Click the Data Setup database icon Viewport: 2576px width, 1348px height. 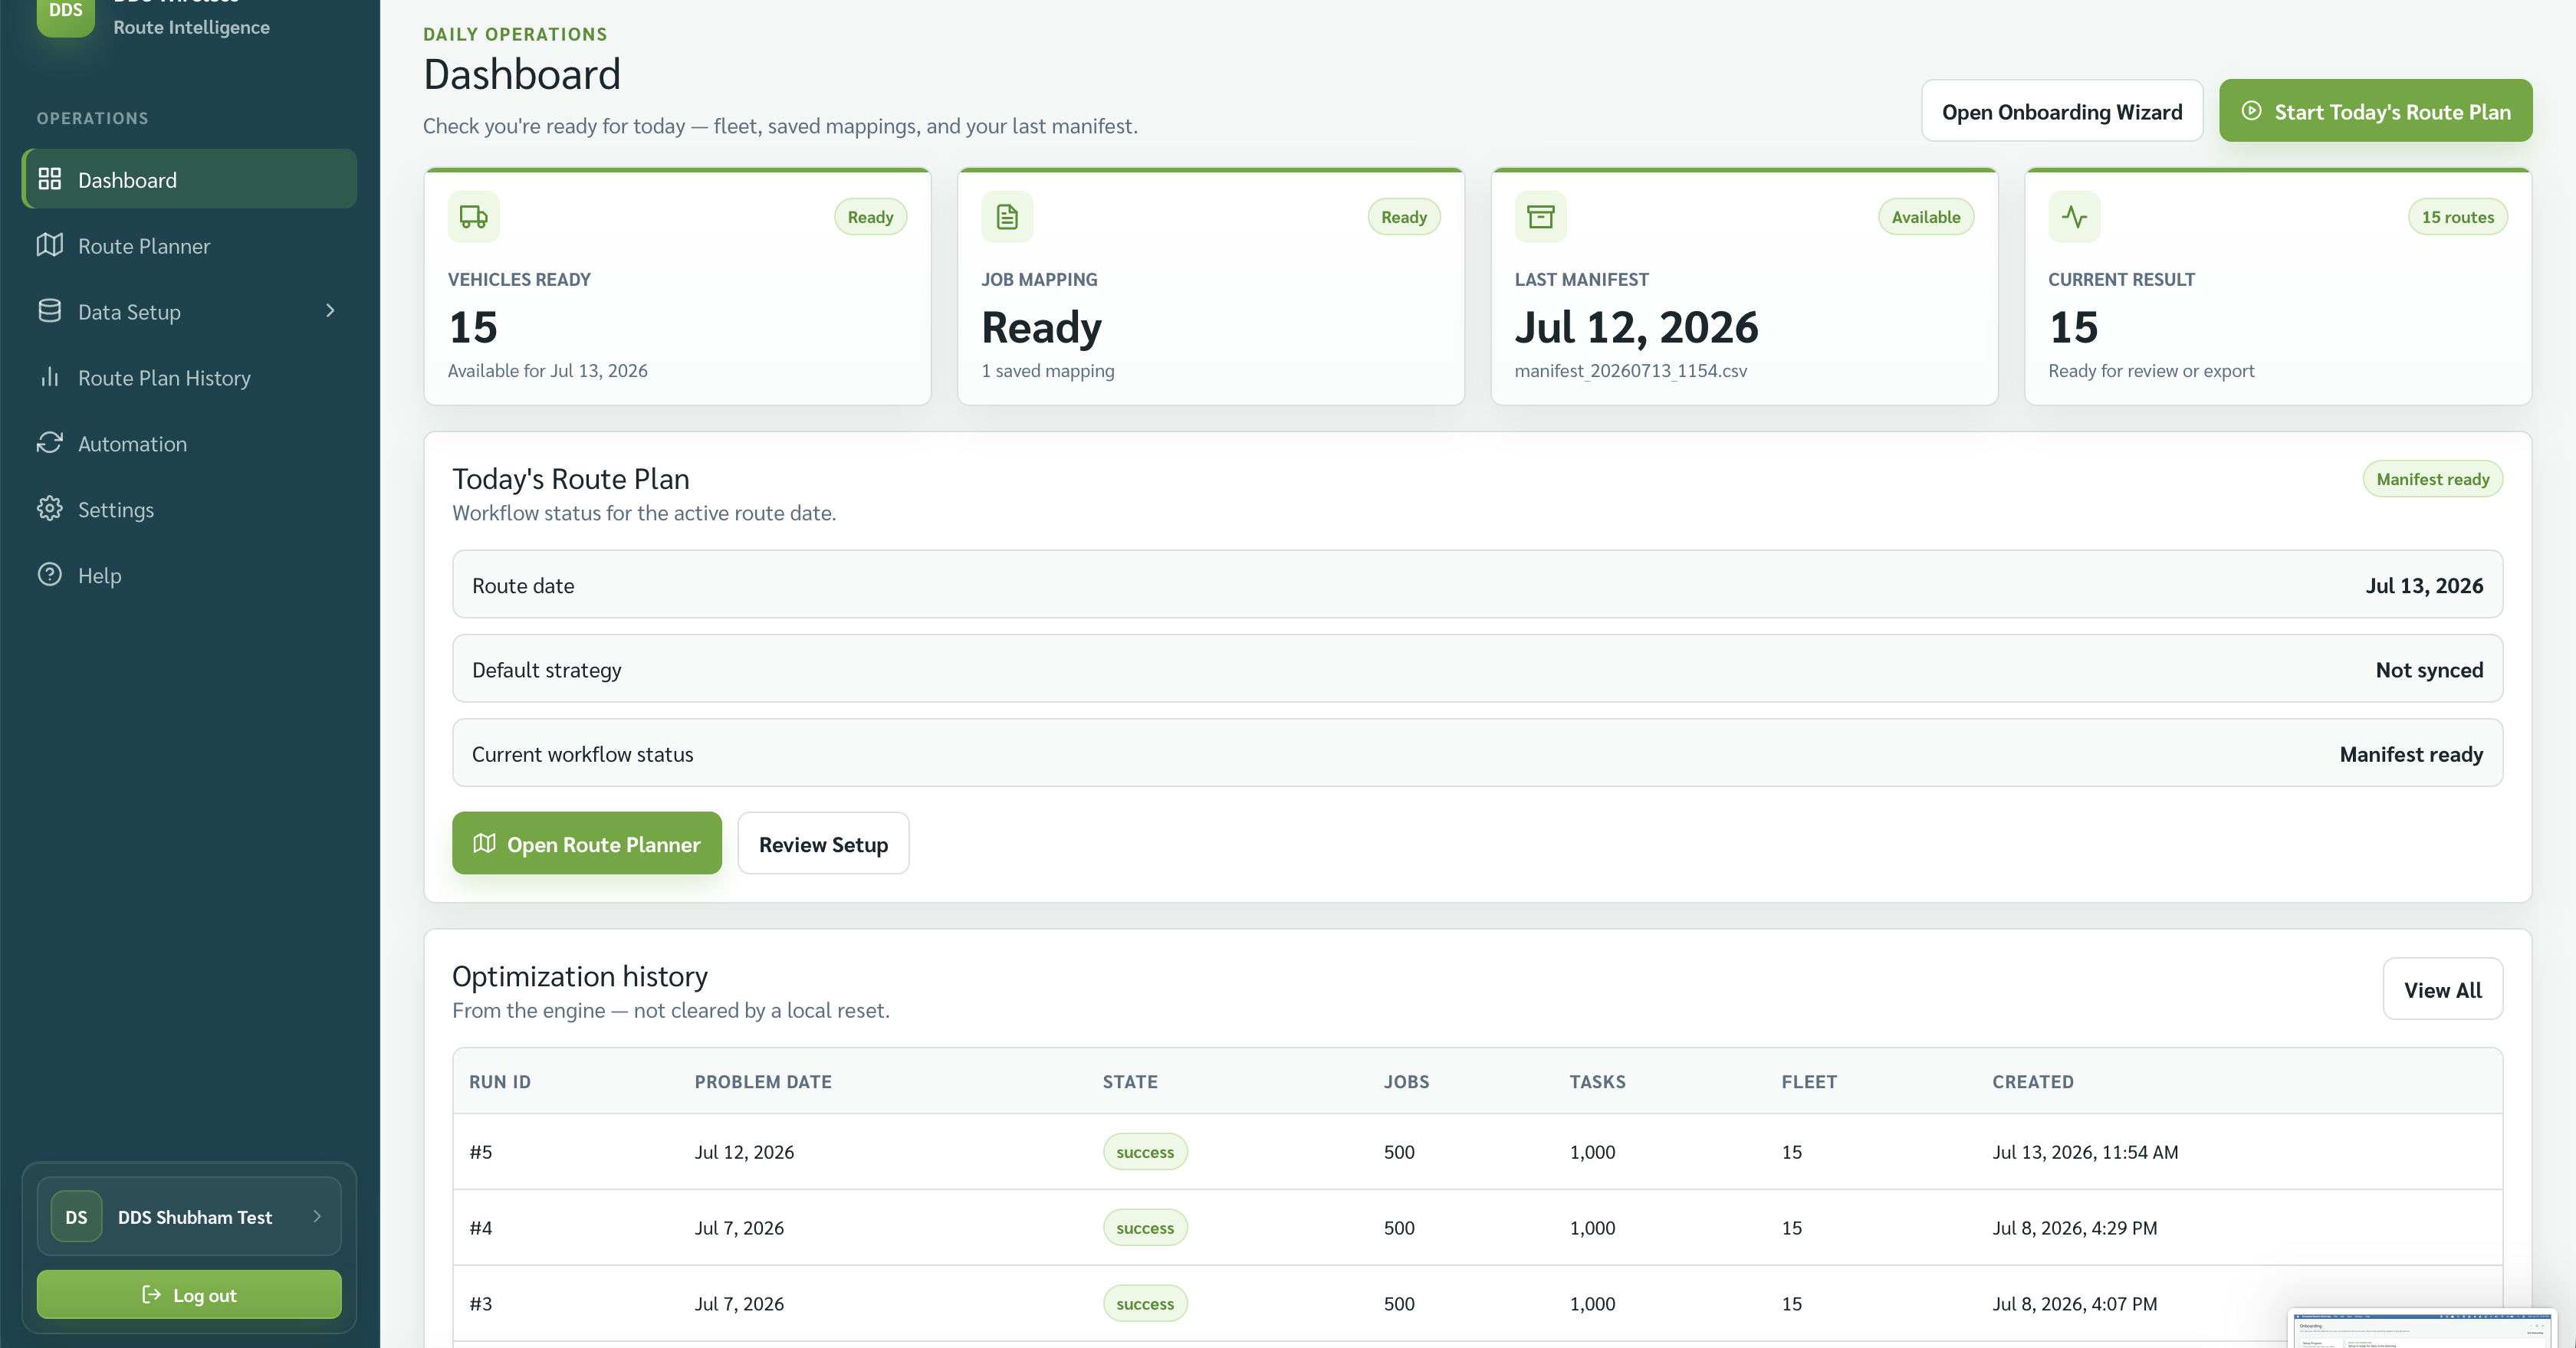(x=50, y=311)
